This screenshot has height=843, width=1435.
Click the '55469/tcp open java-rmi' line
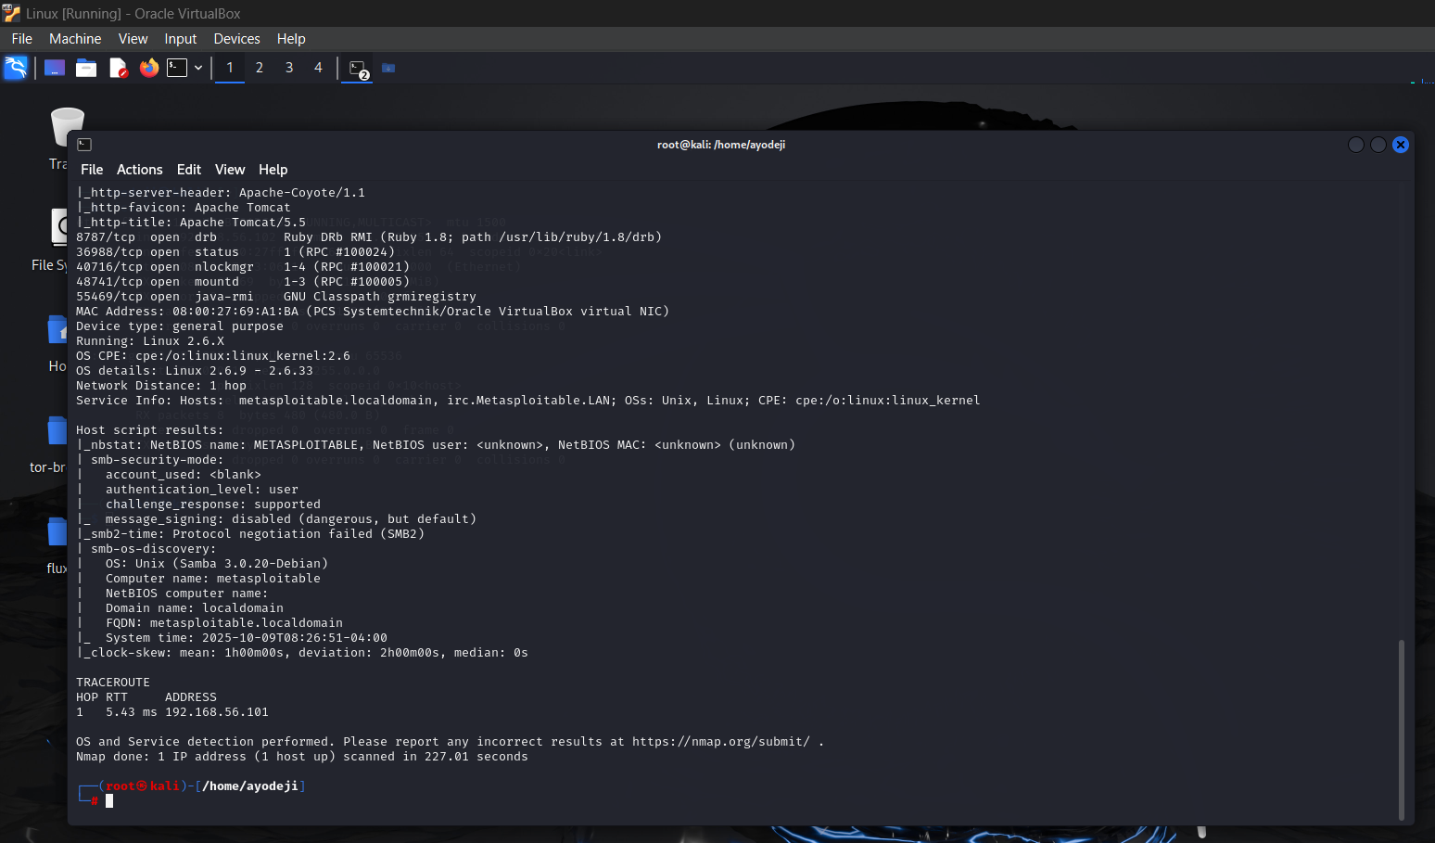click(x=276, y=297)
